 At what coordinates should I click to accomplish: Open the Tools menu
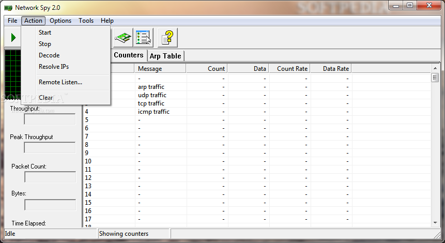click(86, 21)
